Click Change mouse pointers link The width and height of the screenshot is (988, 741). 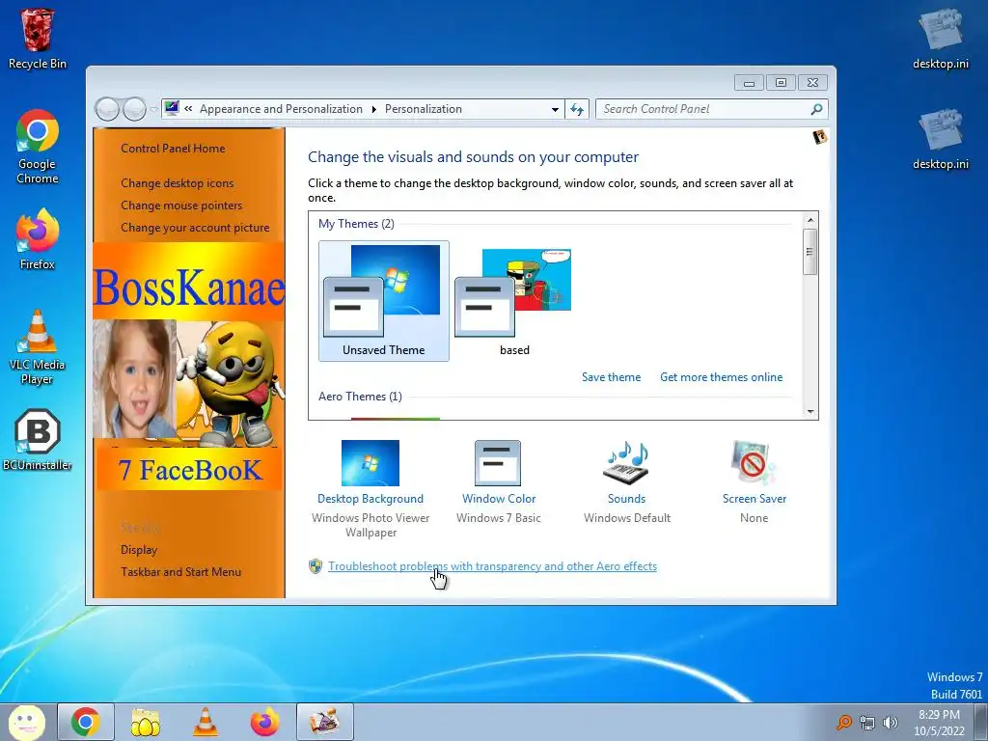[x=181, y=206]
